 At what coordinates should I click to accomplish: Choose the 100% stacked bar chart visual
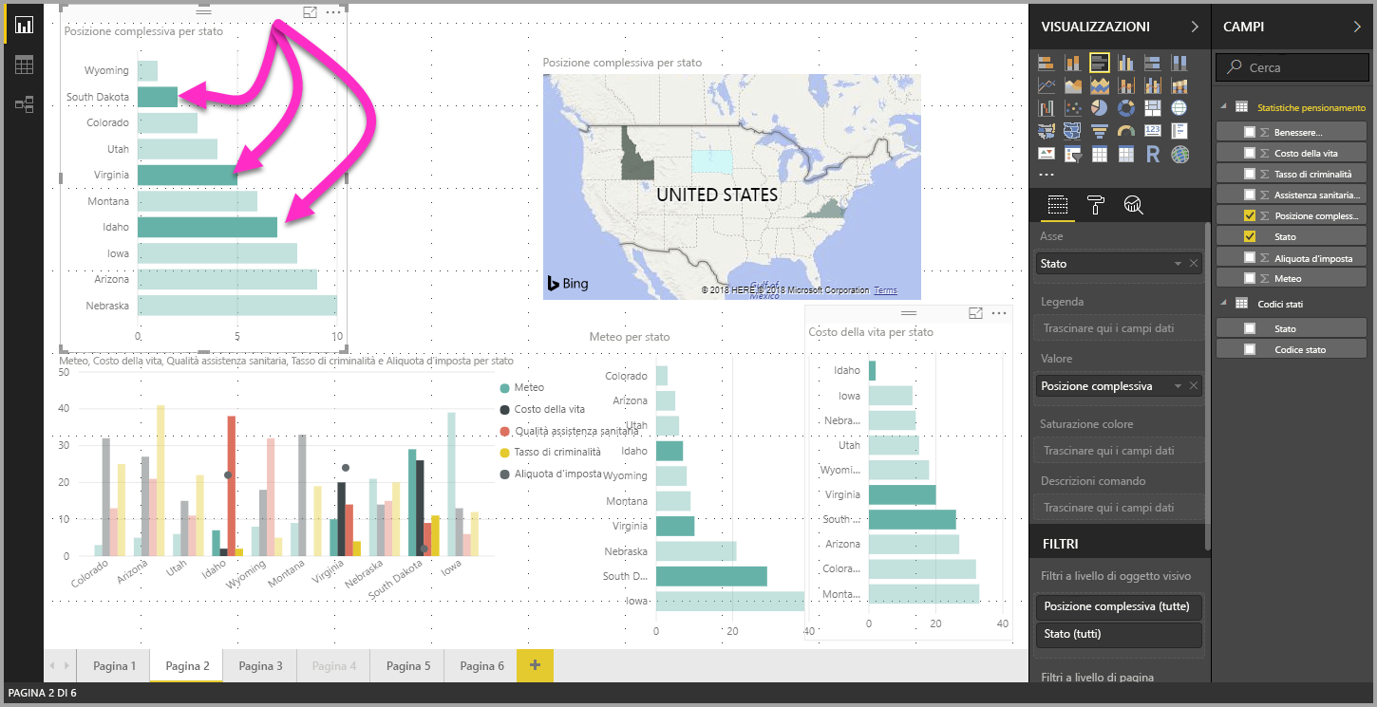[1153, 63]
